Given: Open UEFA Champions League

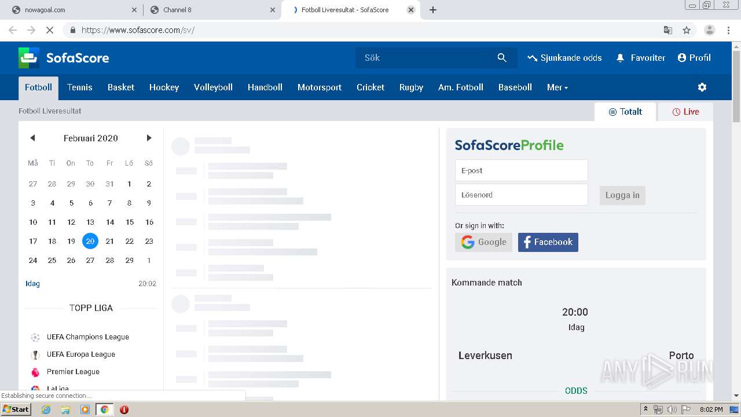Looking at the screenshot, I should [x=88, y=336].
